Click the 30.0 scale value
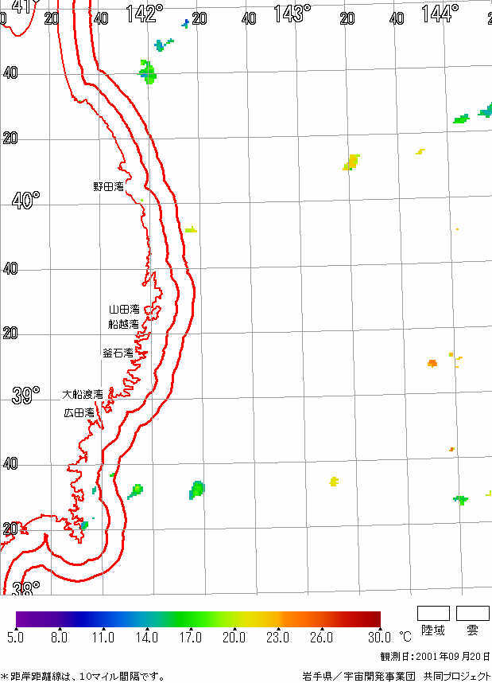This screenshot has width=492, height=683. click(x=379, y=638)
